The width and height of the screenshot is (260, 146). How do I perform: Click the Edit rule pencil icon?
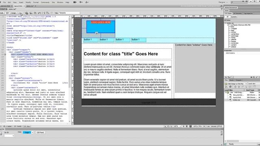pyautogui.click(x=256, y=77)
